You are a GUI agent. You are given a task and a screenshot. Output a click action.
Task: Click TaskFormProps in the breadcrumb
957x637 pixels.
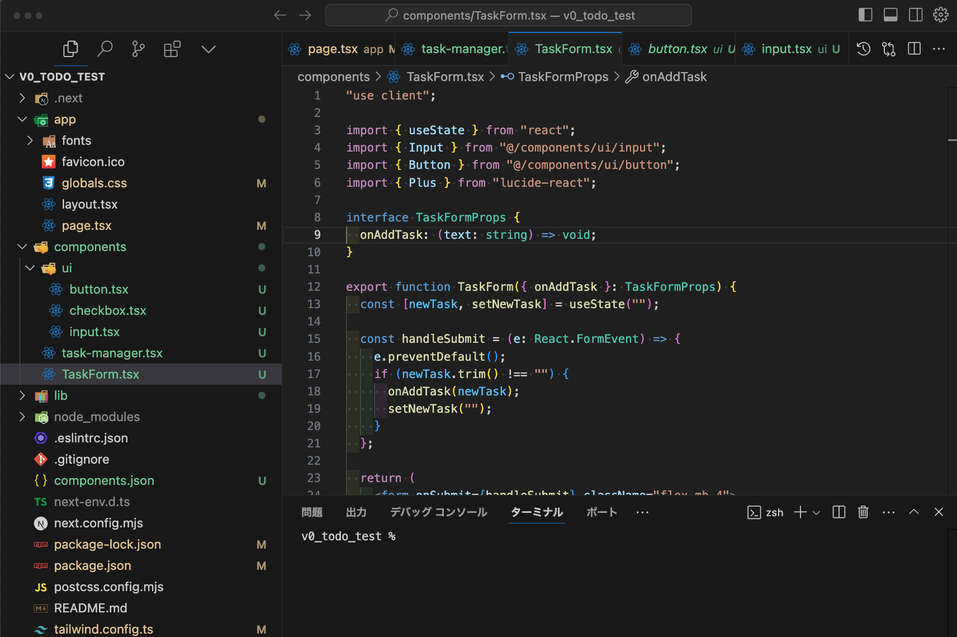(563, 77)
